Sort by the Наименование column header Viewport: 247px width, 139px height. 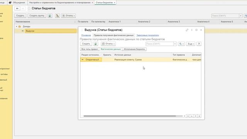(x=46, y=22)
